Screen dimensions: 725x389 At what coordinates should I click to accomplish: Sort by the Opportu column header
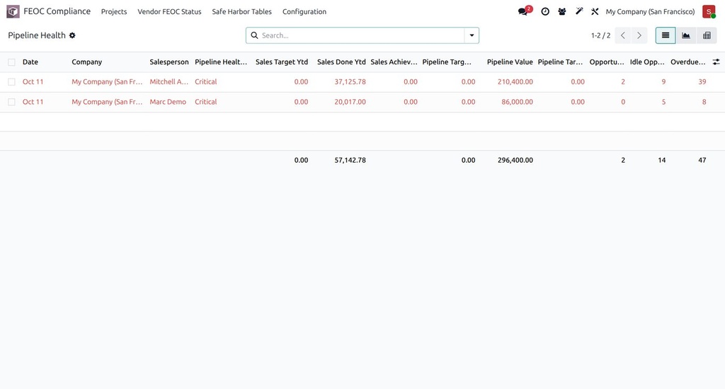pyautogui.click(x=607, y=62)
